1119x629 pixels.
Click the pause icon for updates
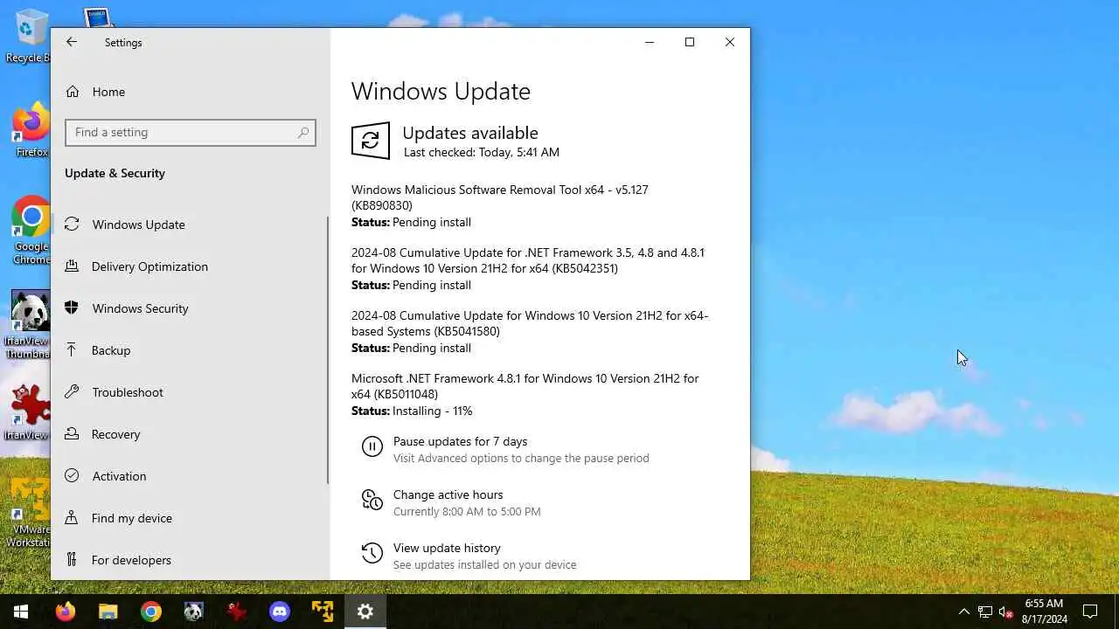point(372,447)
